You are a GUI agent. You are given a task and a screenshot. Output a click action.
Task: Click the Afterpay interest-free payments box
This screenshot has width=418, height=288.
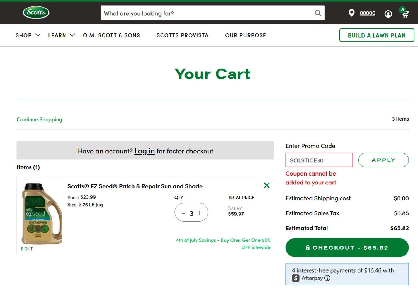pos(347,274)
